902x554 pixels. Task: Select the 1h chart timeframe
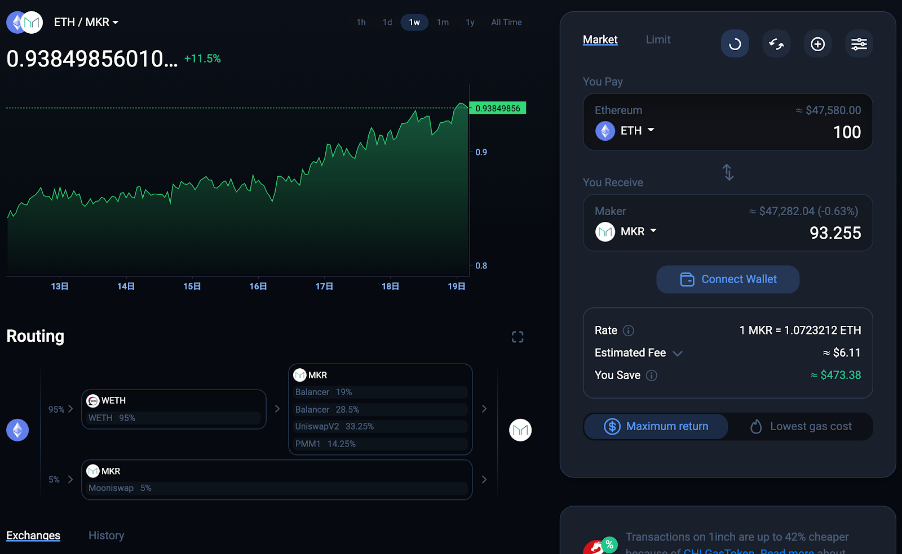(361, 23)
